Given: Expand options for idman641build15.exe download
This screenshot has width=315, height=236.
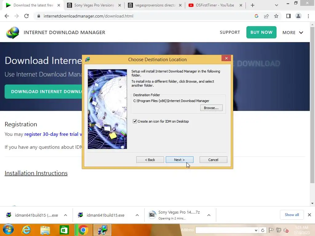Looking at the screenshot, I should tap(137, 215).
